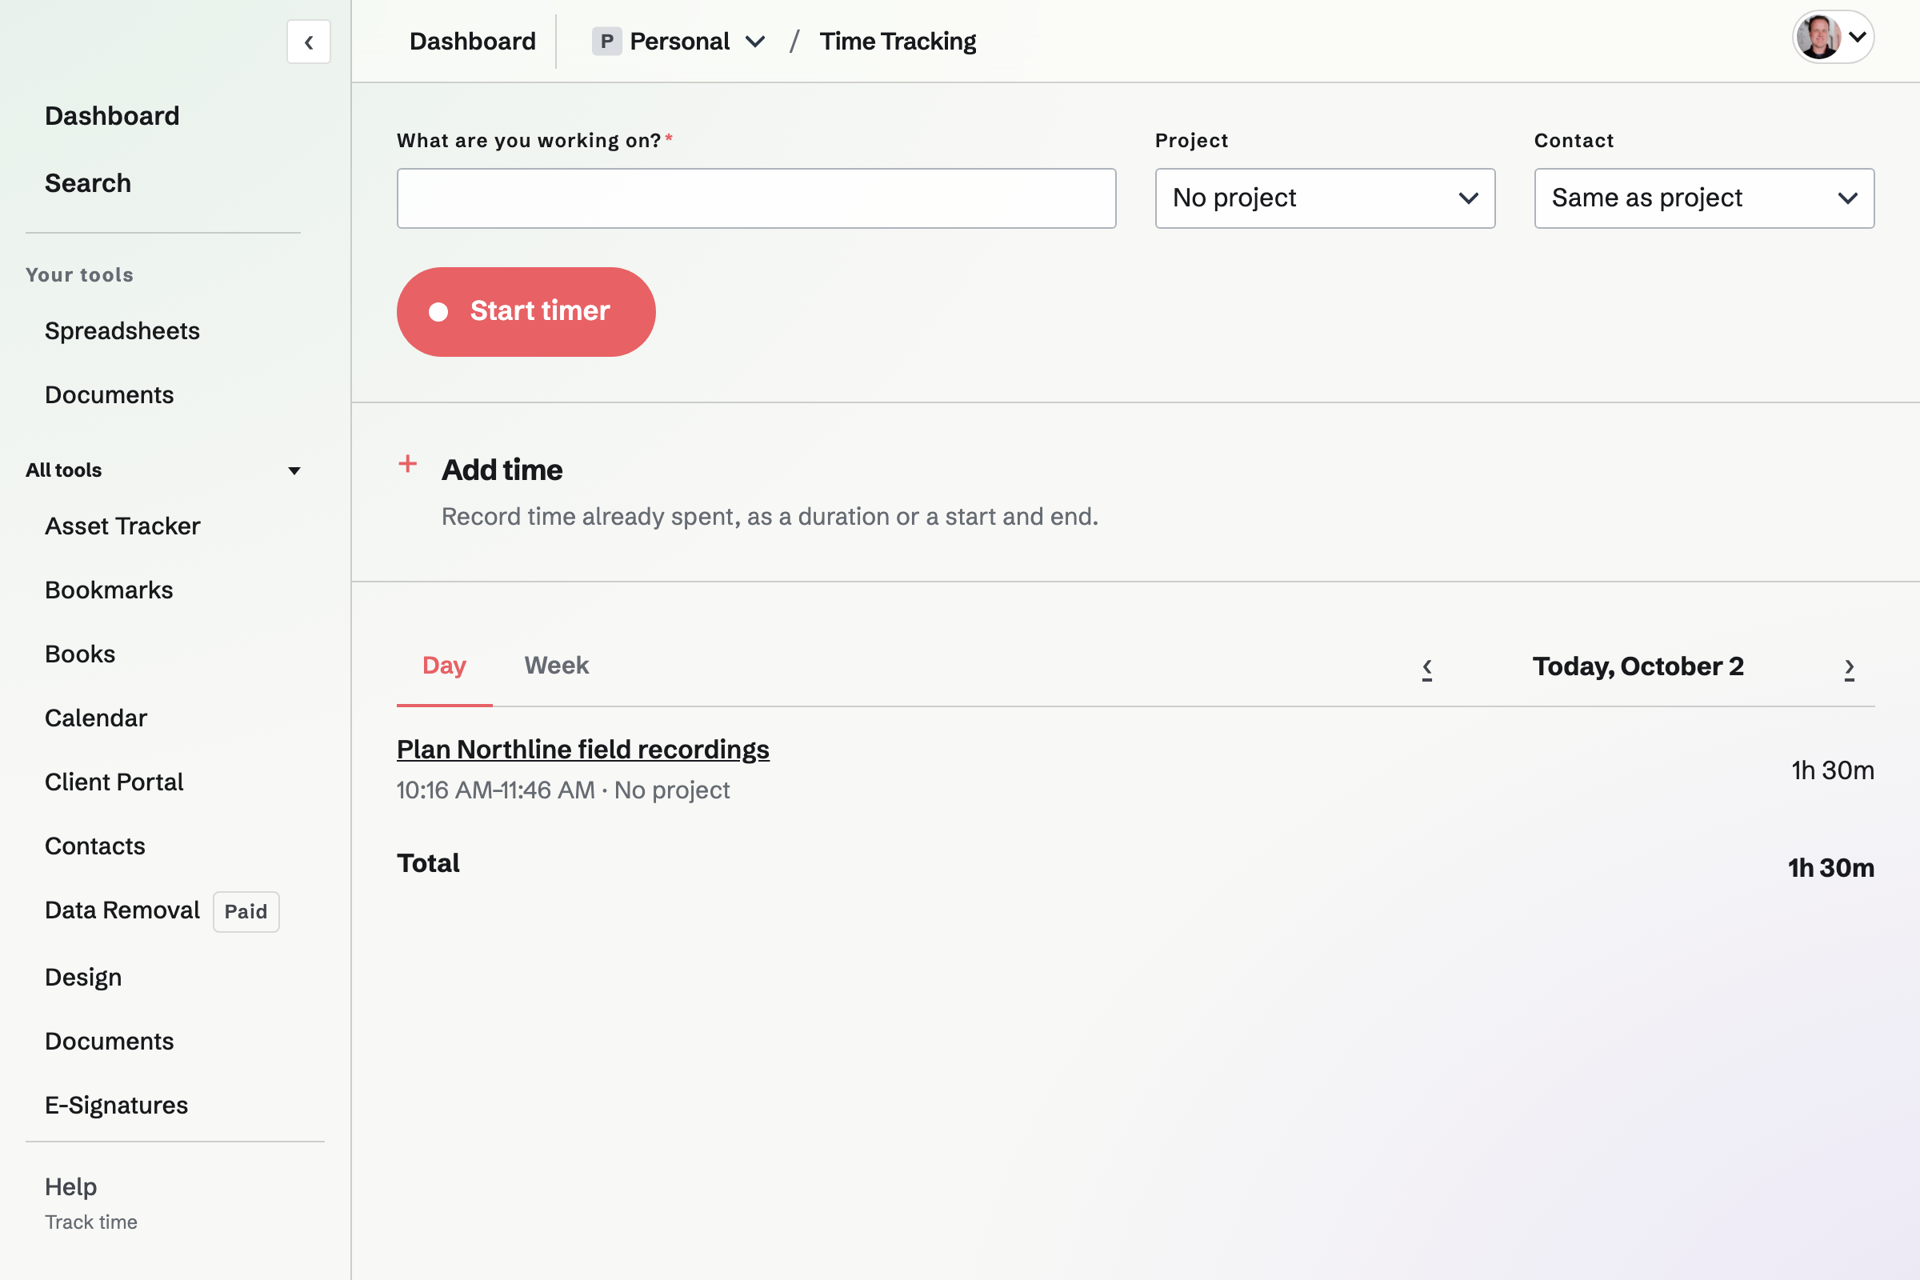The width and height of the screenshot is (1920, 1280).
Task: Open Documents under All tools
Action: [x=110, y=1041]
